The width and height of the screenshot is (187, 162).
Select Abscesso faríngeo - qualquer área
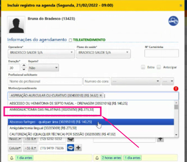point(91,122)
